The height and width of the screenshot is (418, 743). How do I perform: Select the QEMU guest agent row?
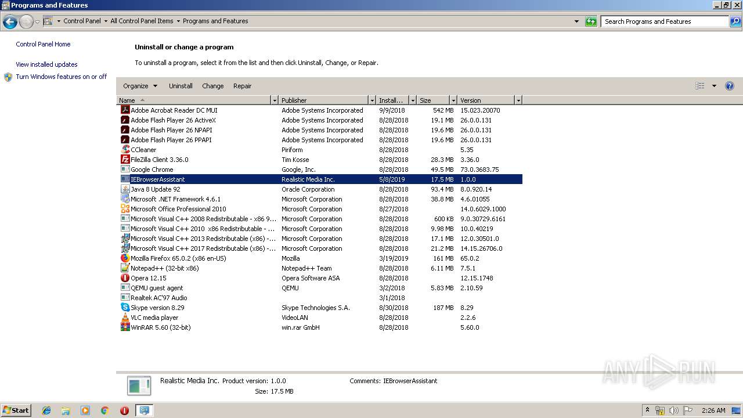click(320, 288)
